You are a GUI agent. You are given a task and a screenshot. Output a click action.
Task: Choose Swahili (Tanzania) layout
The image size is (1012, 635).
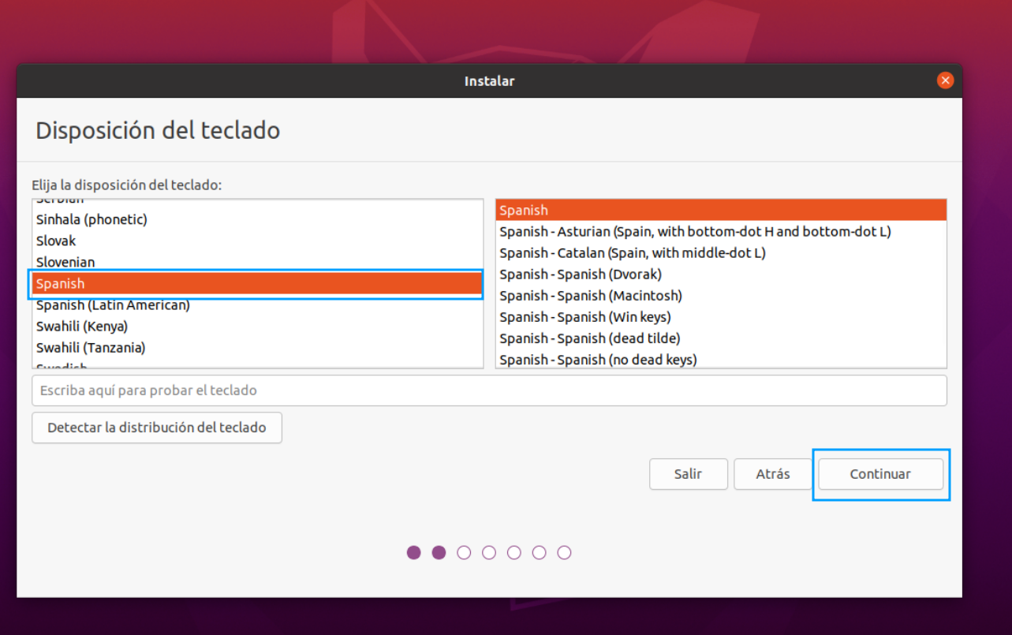pyautogui.click(x=257, y=347)
